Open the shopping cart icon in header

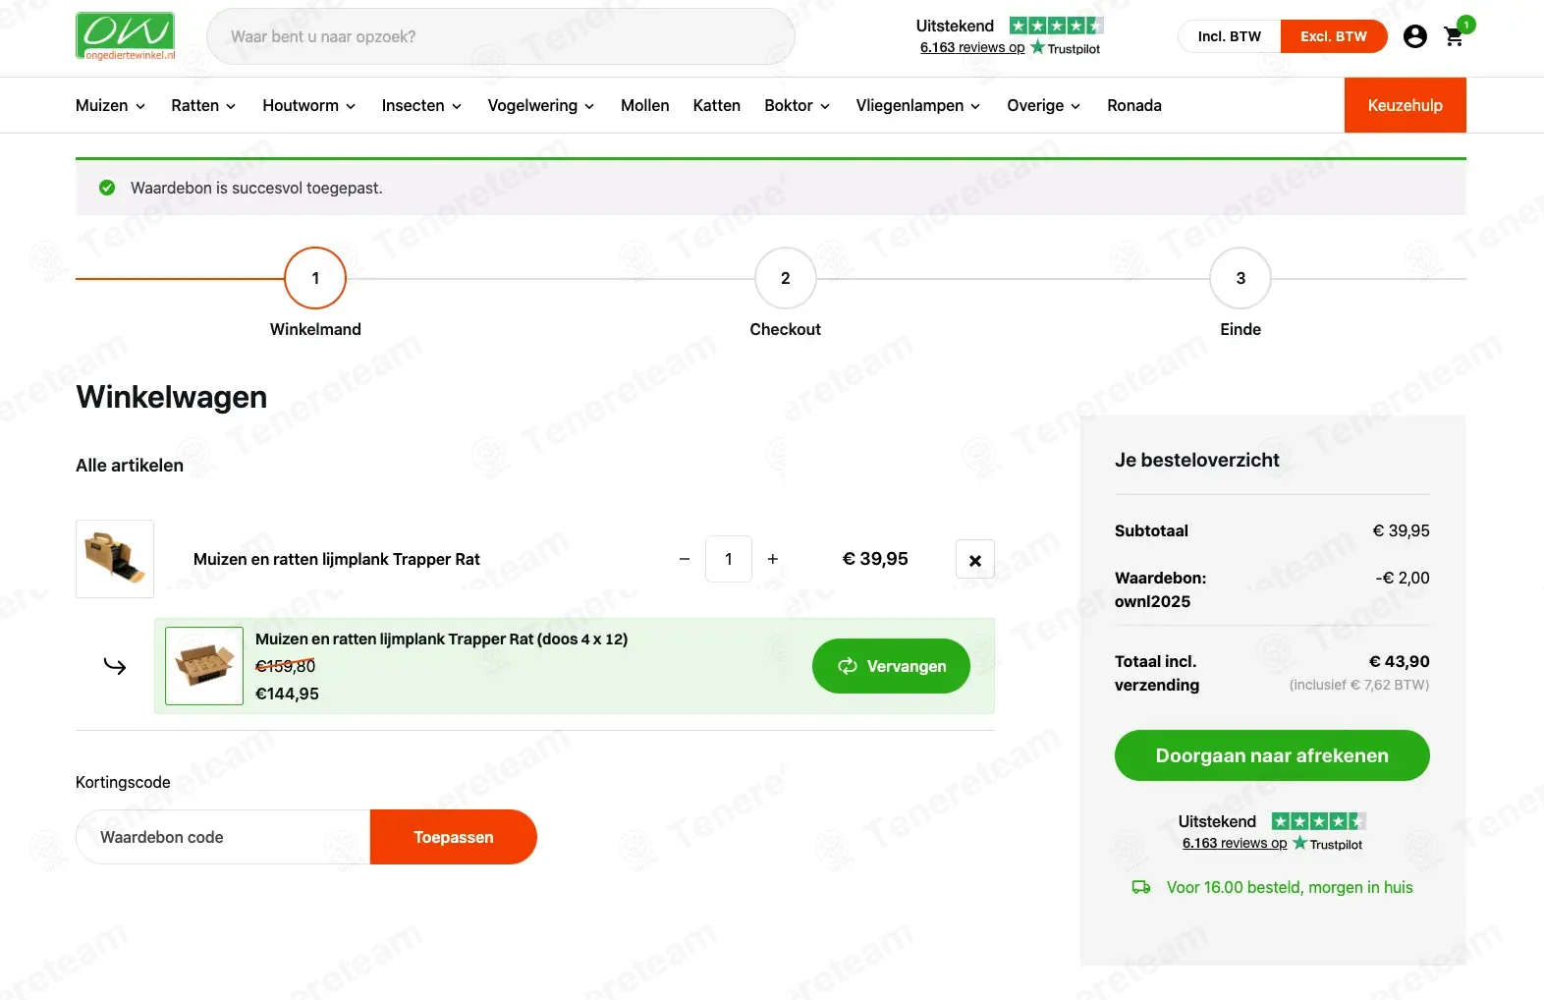pyautogui.click(x=1455, y=36)
